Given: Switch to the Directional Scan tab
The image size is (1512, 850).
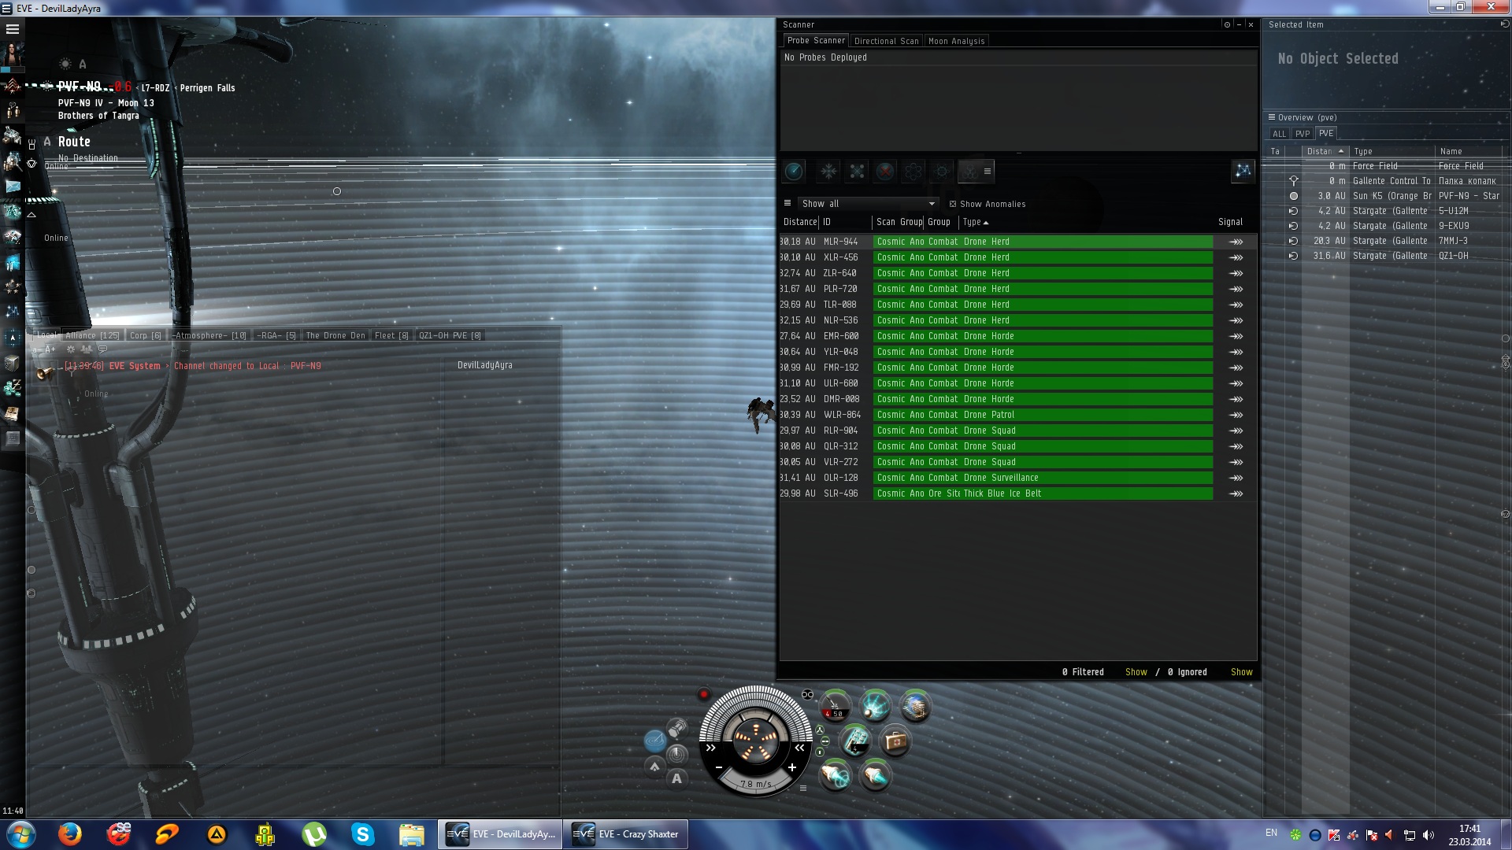Looking at the screenshot, I should [886, 41].
